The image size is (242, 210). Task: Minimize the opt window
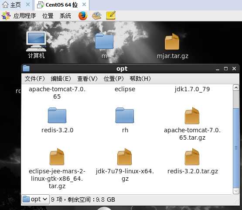[x=218, y=69]
